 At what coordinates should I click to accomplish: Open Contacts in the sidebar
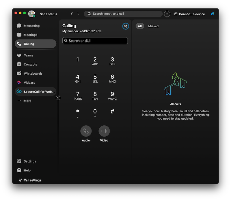(35, 65)
